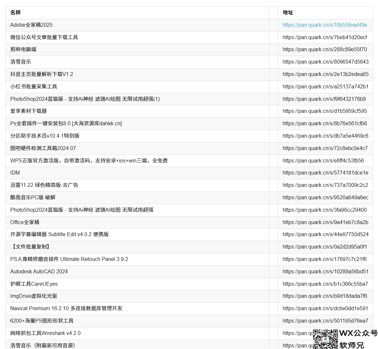
Task: Open link ending in 8b76e561cfb6
Action: click(325, 124)
